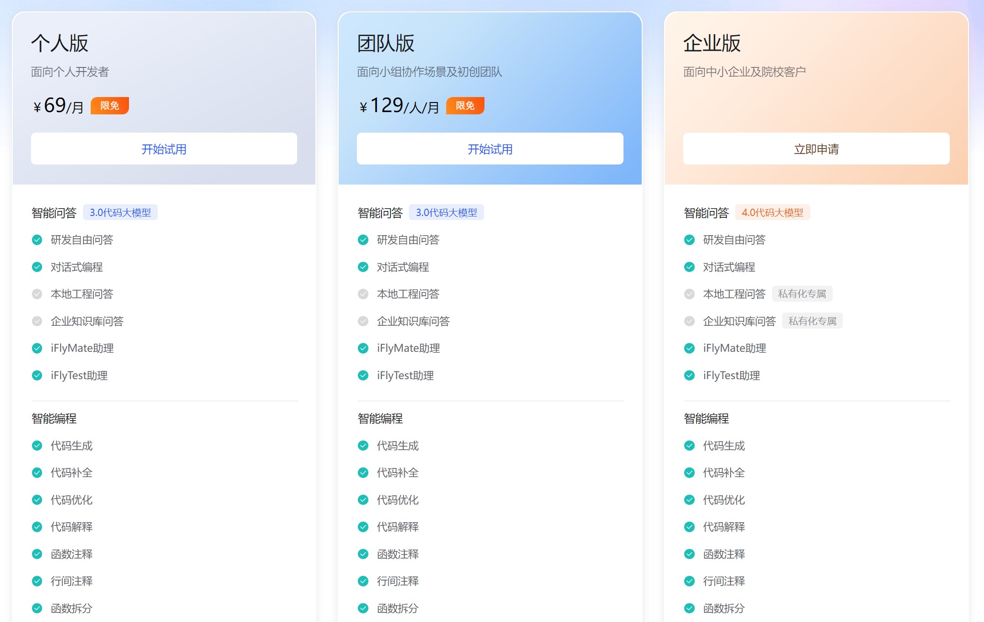
Task: Click 私有化专属 tag next to 企业知识库问答
Action: click(x=812, y=321)
